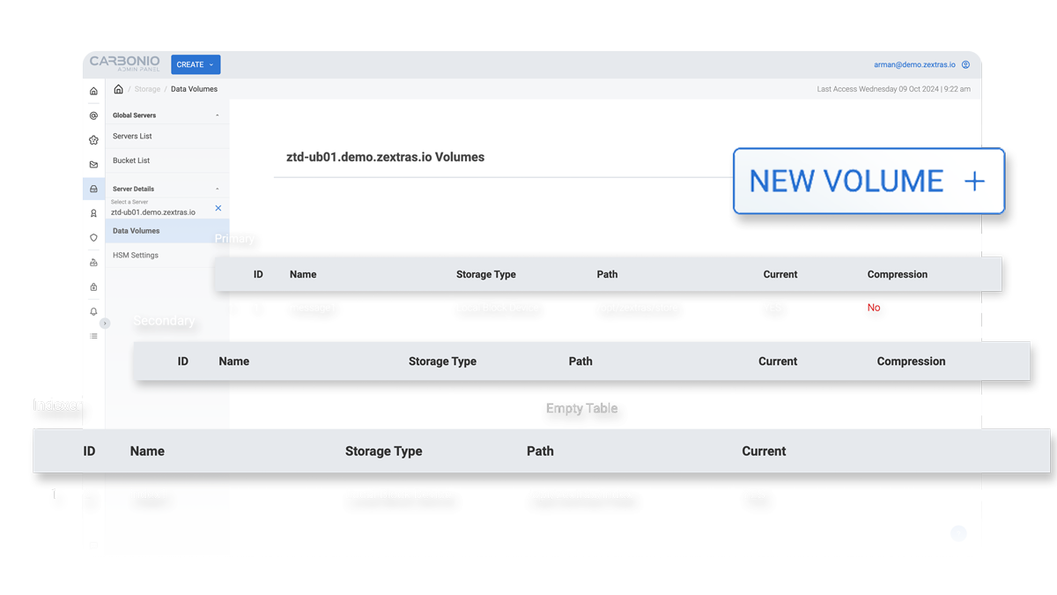Open Bucket List
The height and width of the screenshot is (595, 1057).
[167, 160]
